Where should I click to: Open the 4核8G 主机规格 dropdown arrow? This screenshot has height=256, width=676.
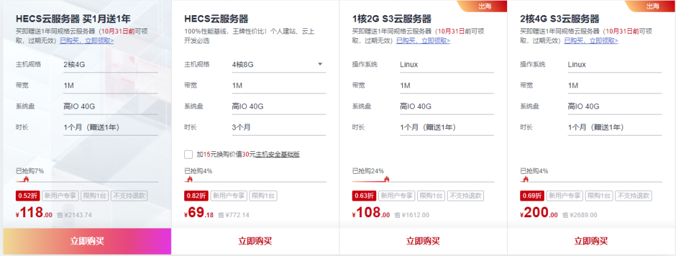(320, 64)
